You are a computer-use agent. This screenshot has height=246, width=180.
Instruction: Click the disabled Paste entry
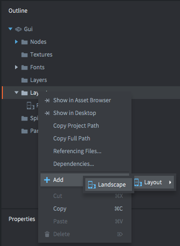pos(85,221)
